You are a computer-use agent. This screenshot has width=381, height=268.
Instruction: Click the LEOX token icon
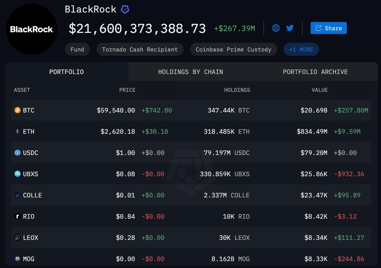(18, 237)
